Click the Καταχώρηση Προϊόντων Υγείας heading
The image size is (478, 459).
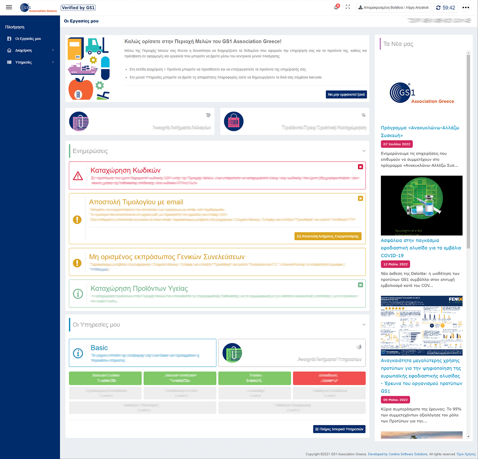pos(139,288)
